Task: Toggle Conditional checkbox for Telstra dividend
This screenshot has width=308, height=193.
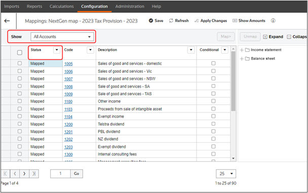Action: click(x=213, y=124)
